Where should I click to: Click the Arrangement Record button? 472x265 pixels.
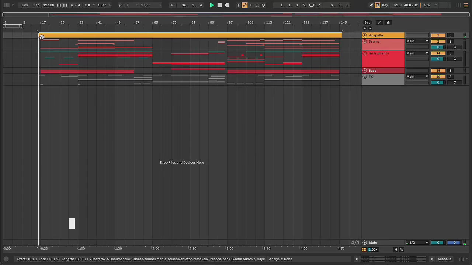coord(227,5)
